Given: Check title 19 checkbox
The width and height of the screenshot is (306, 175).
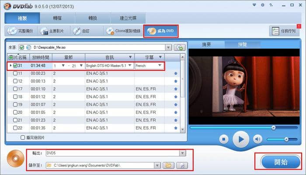Looking at the screenshot, I should point(15,105).
